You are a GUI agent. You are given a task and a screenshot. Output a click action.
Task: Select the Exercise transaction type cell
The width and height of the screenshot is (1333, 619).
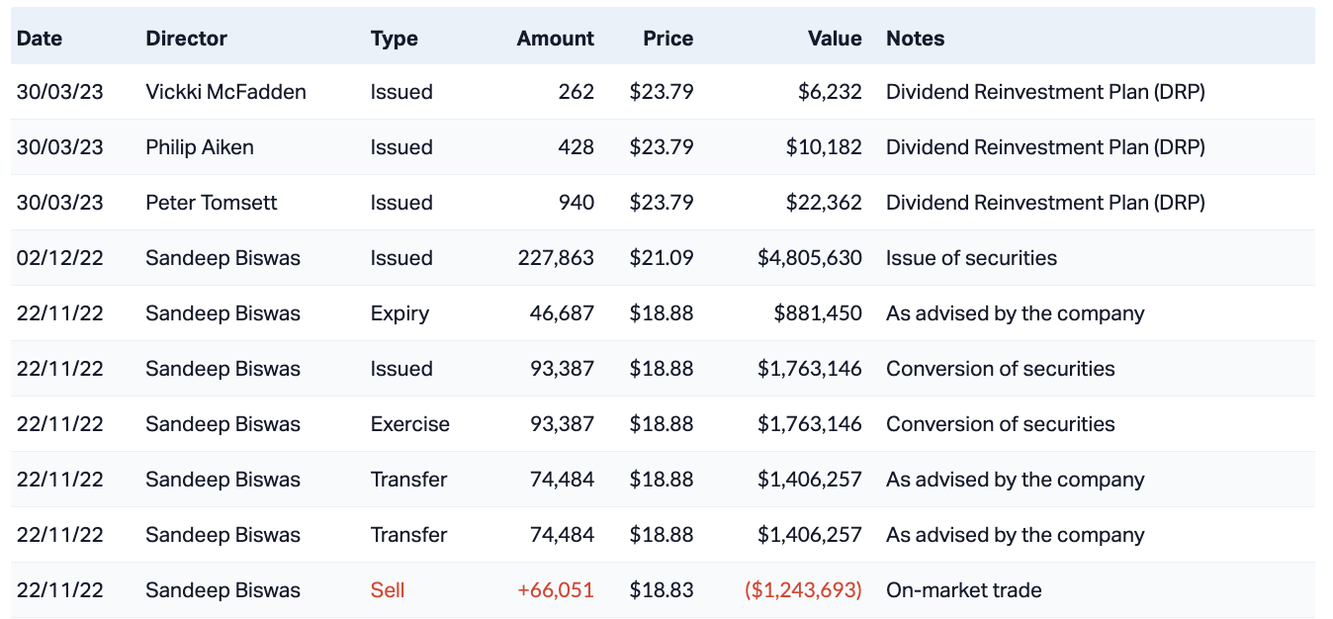(409, 424)
